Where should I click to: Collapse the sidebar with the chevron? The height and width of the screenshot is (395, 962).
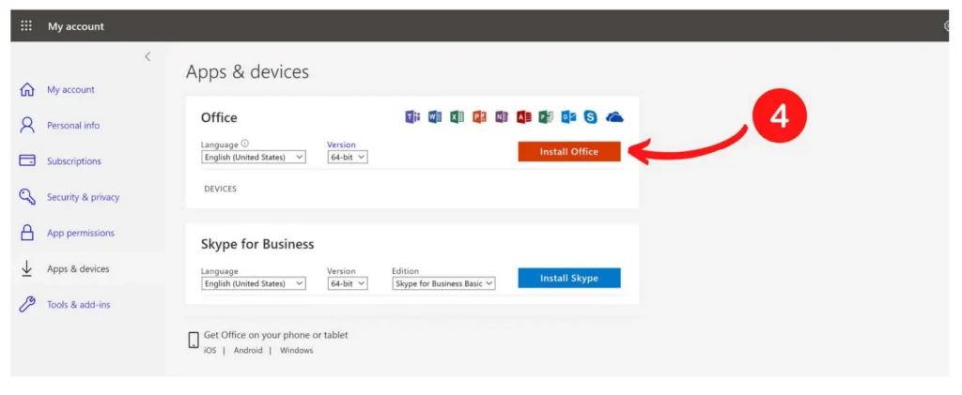147,56
